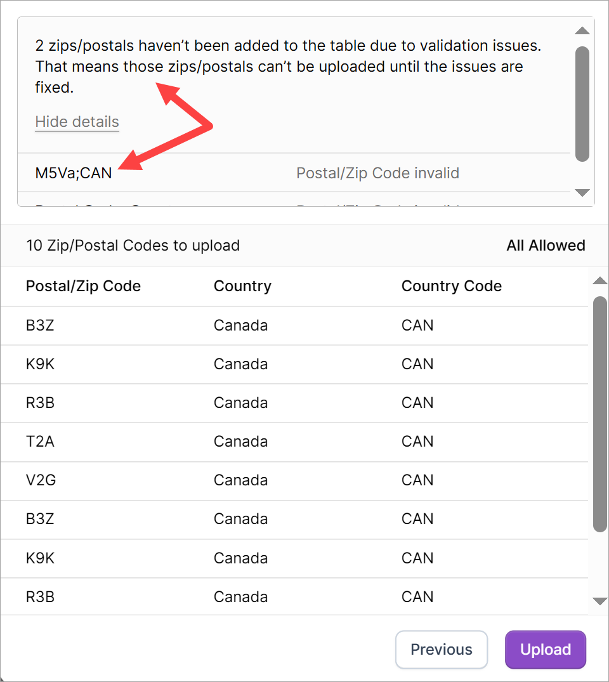Click the "Postal/Zip Code invalid" error message
Screen dimensions: 609x682
click(x=377, y=173)
